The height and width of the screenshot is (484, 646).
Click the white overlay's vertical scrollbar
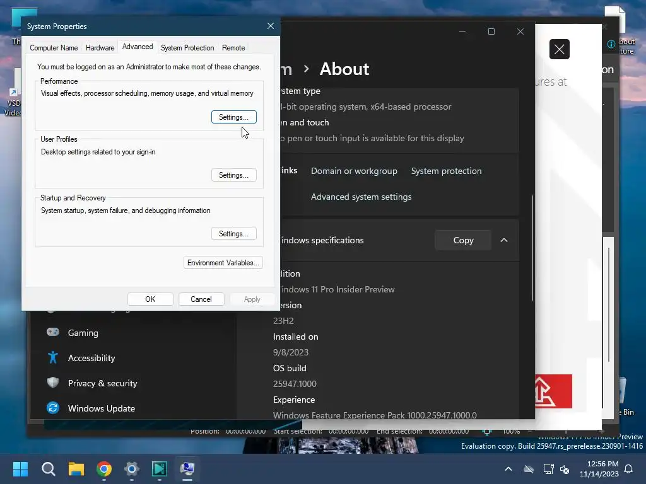pos(609,304)
